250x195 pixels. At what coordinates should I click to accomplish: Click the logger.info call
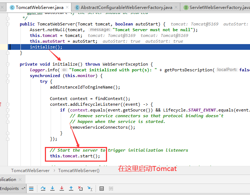tap(43, 70)
